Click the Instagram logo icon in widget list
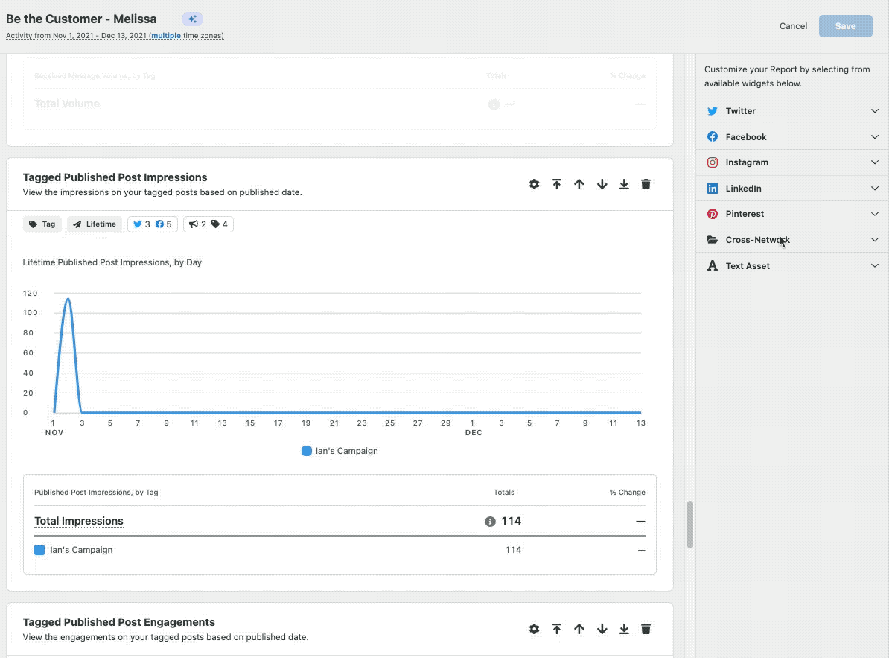The height and width of the screenshot is (658, 889). pyautogui.click(x=713, y=162)
